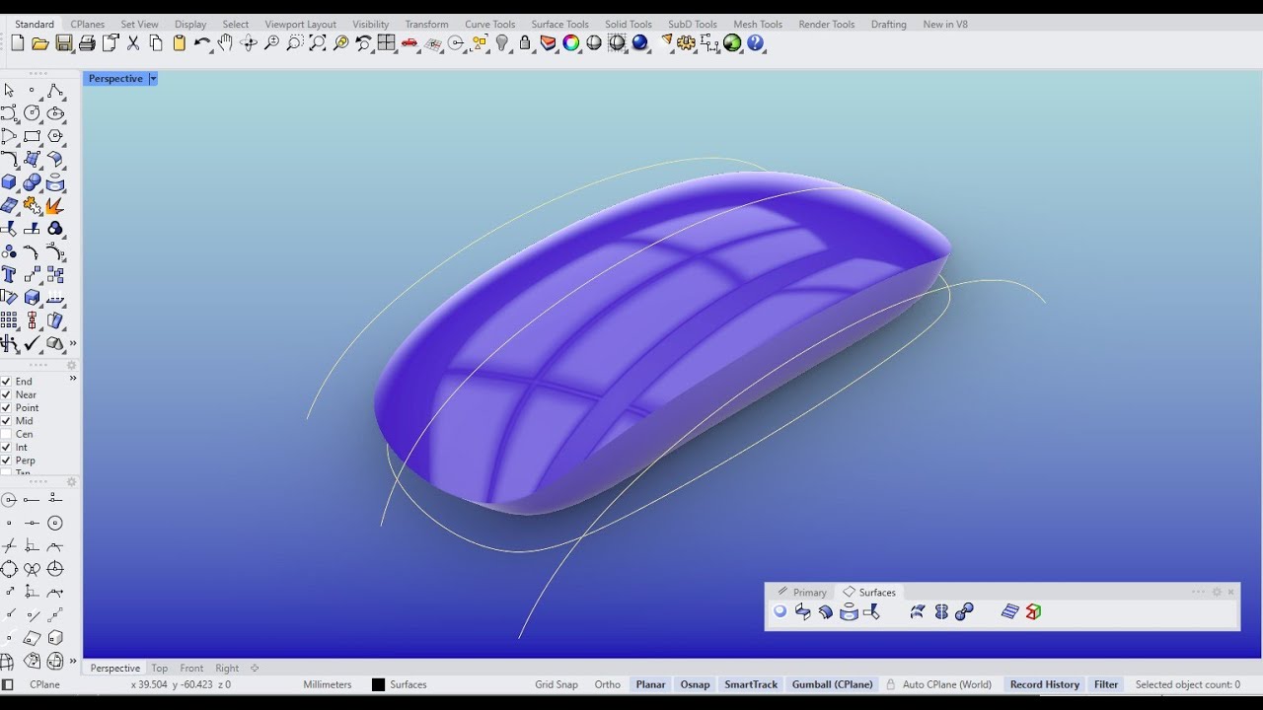Toggle the Mid osnap checkbox

click(6, 421)
